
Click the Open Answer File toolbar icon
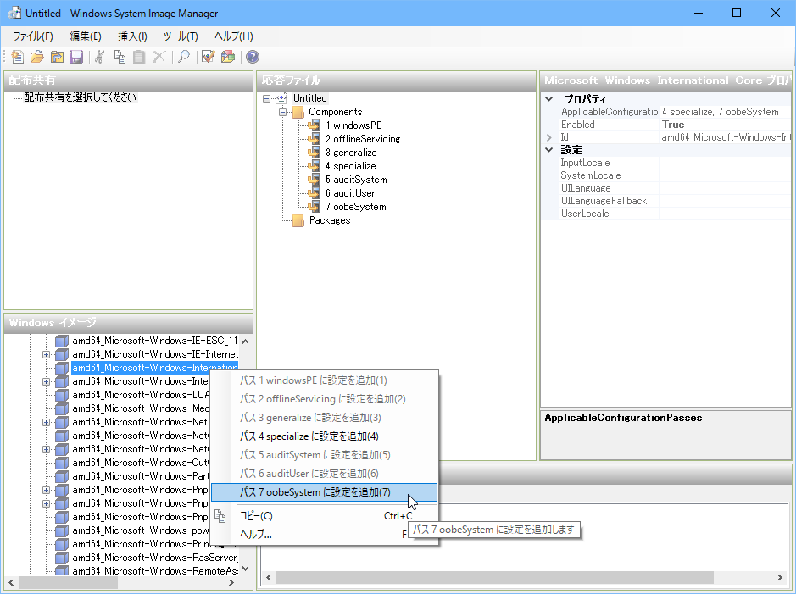[x=37, y=57]
